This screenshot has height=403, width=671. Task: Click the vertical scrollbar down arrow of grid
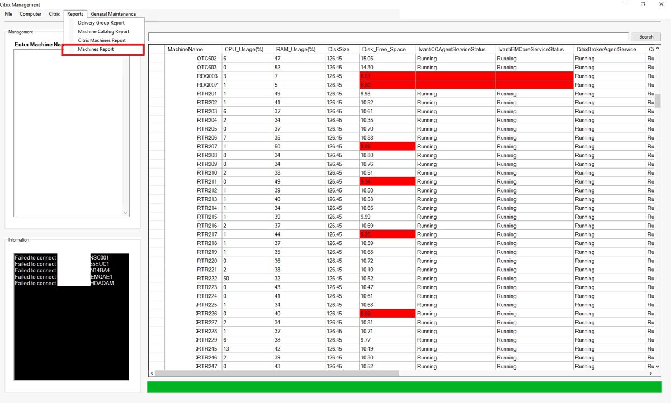pos(658,366)
